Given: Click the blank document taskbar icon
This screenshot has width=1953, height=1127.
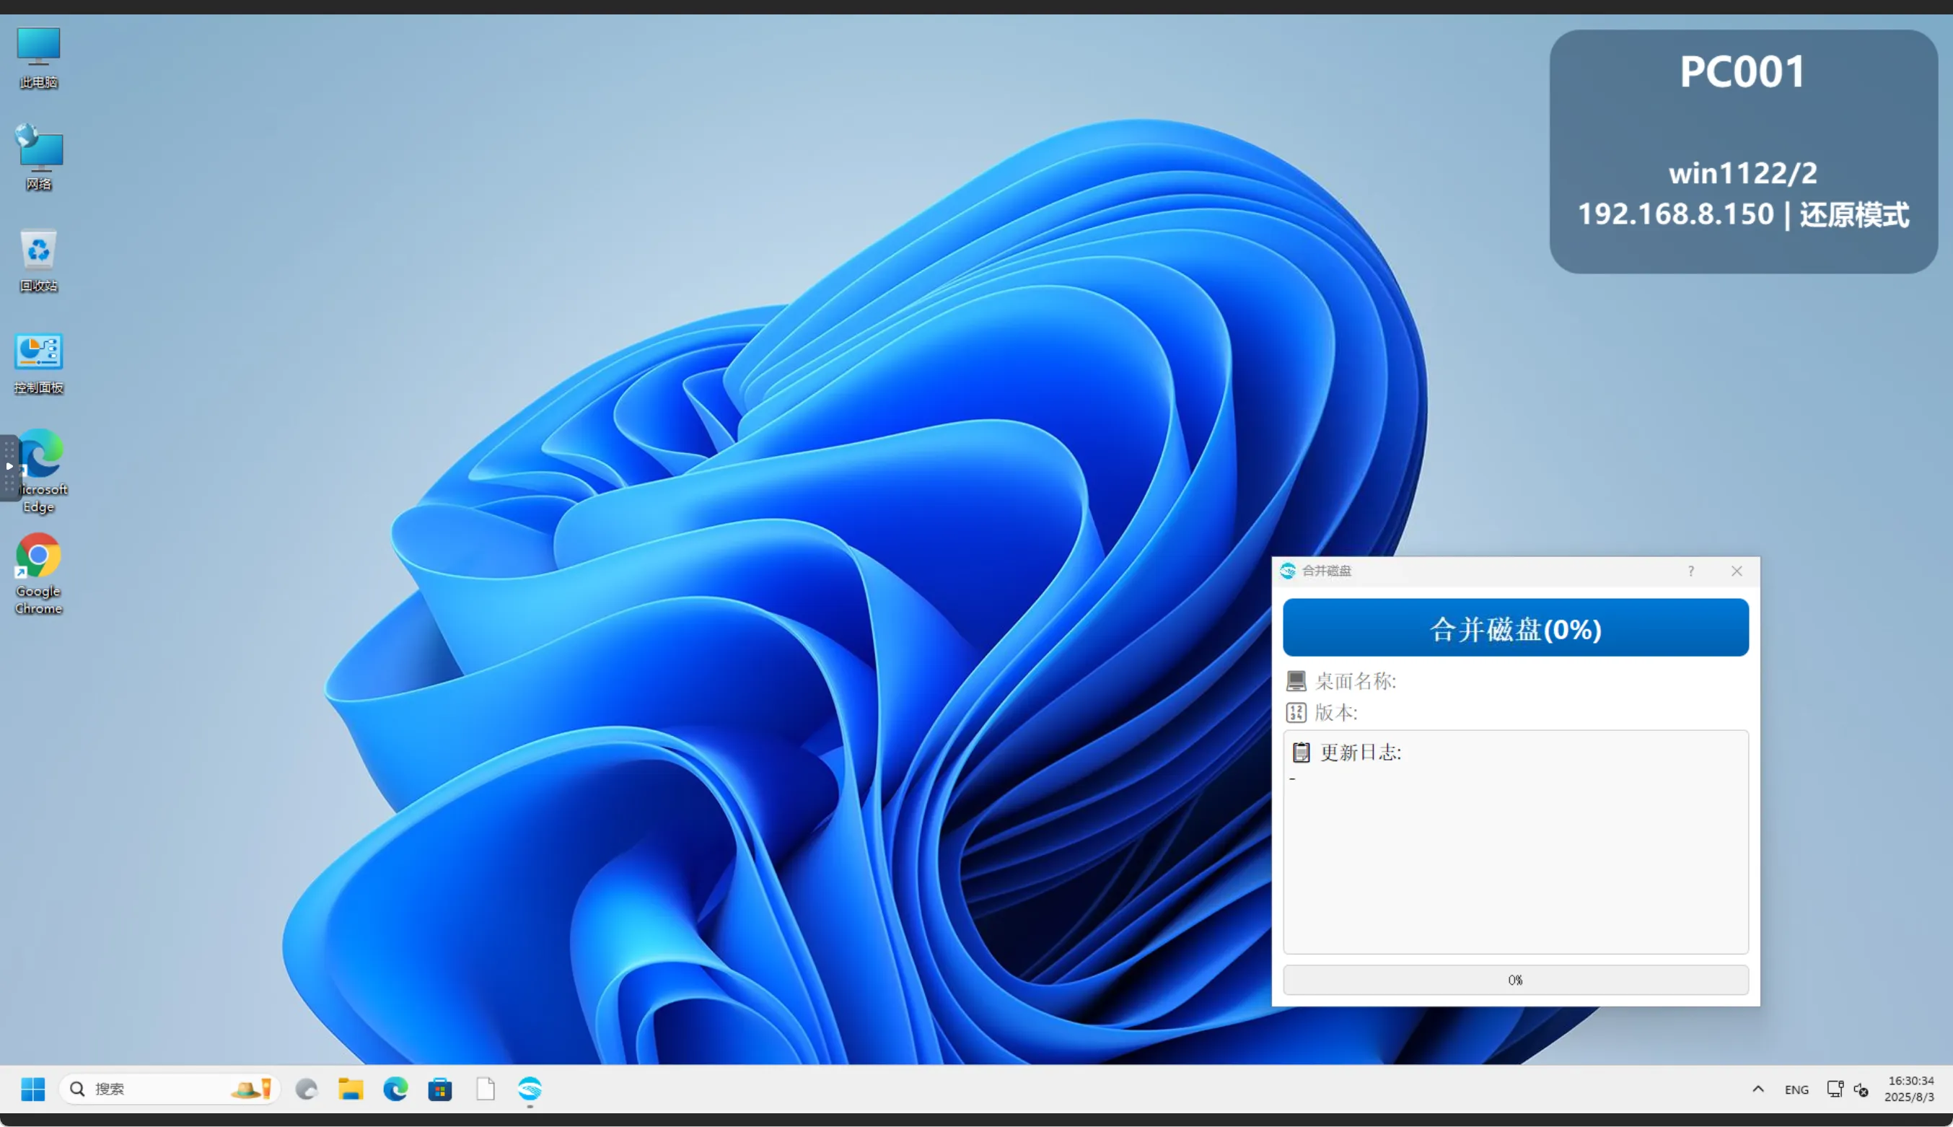Looking at the screenshot, I should (485, 1089).
